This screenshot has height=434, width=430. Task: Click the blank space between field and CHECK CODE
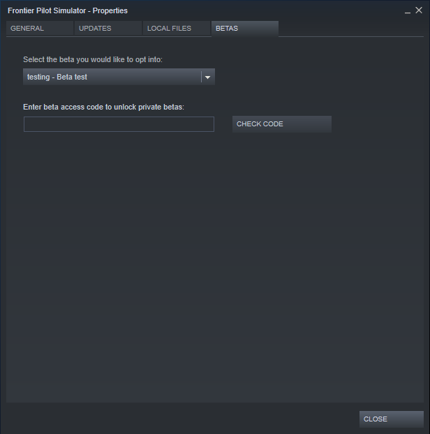223,124
